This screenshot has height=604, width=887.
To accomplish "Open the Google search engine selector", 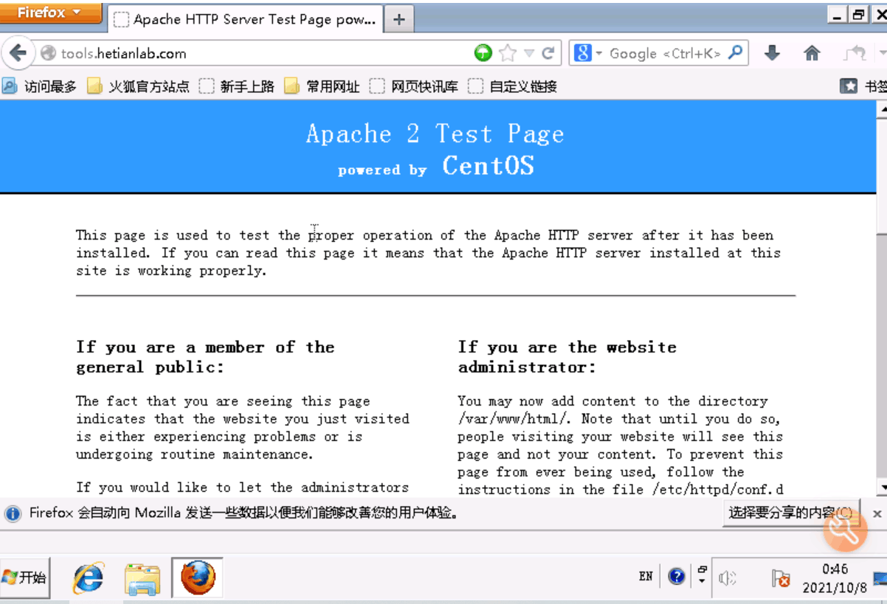I will [x=588, y=53].
